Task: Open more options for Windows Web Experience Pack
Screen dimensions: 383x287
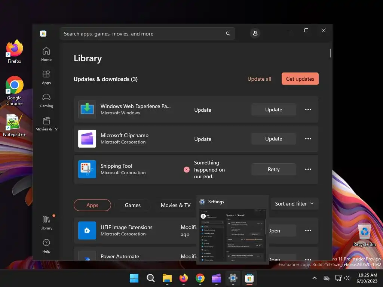Action: coord(308,109)
